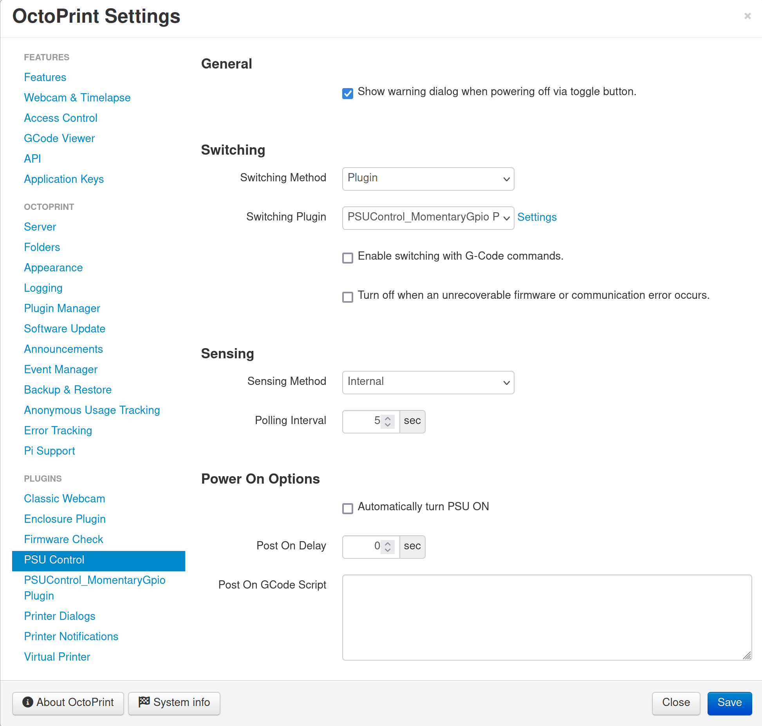
Task: Open the Switching Plugin dropdown
Action: pyautogui.click(x=428, y=218)
